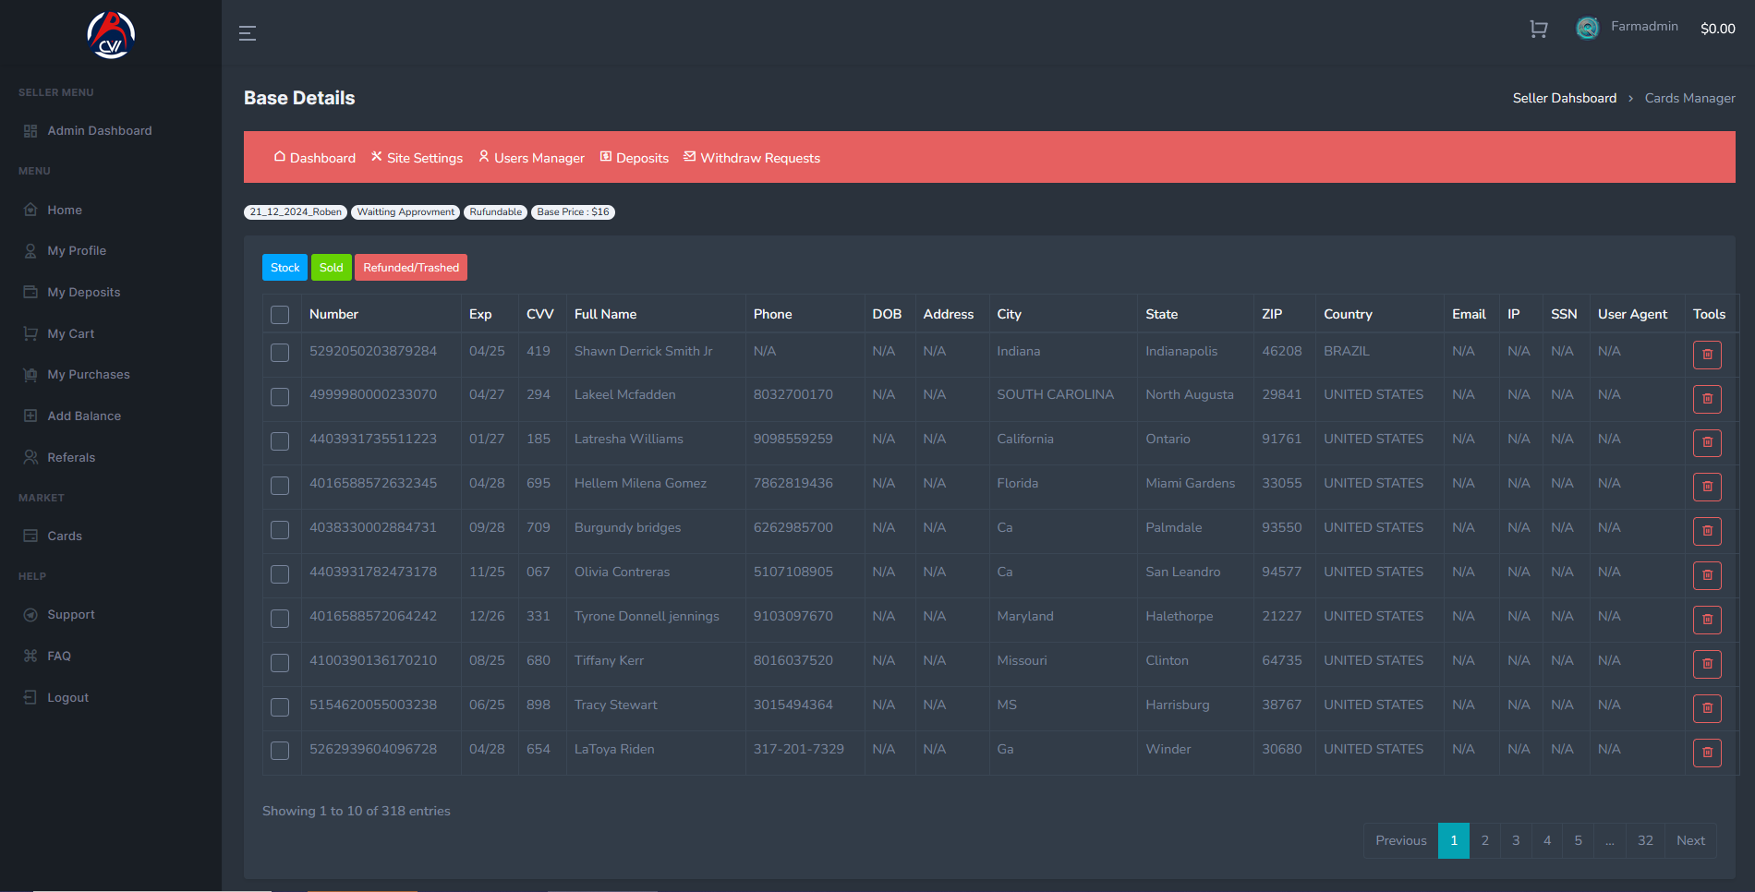Click the Next page button

point(1691,841)
